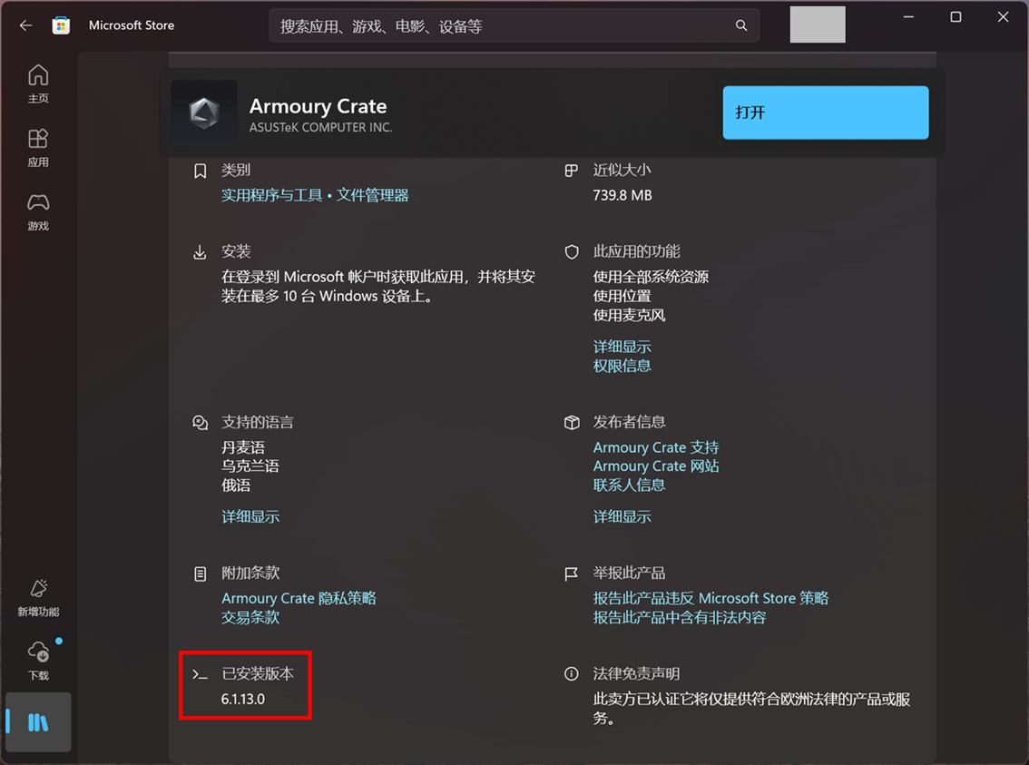Click 详细显示 under 支持的语言
The height and width of the screenshot is (765, 1029).
[x=250, y=517]
